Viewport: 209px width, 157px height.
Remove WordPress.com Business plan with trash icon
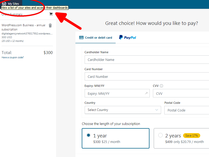click(x=50, y=25)
